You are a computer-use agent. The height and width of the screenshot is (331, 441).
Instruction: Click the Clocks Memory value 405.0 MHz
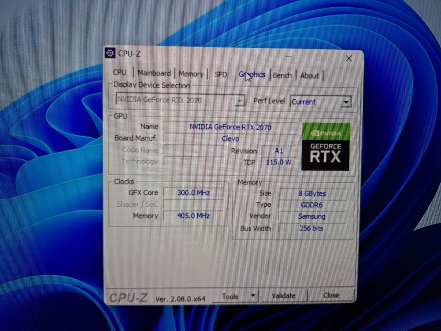point(194,216)
